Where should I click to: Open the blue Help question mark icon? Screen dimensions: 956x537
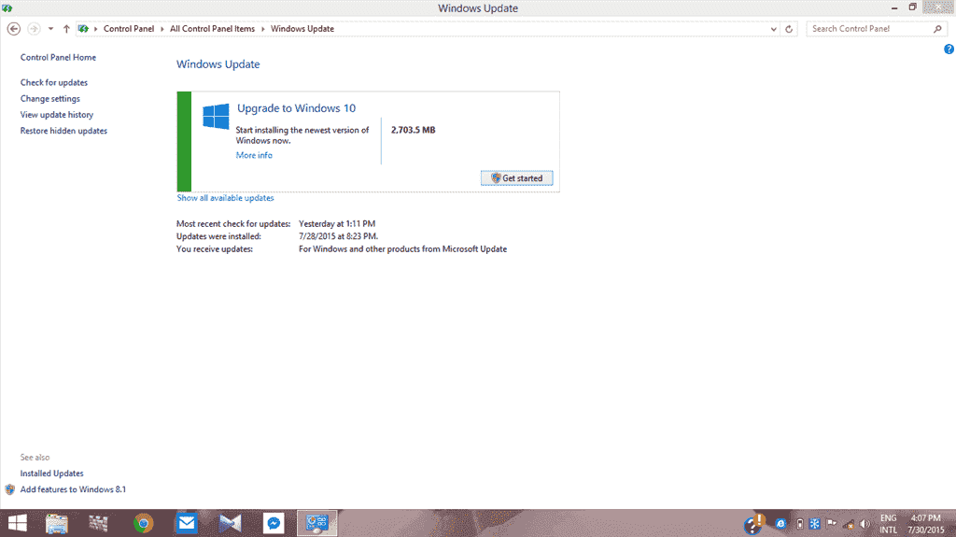949,49
